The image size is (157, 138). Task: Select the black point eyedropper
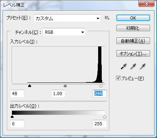click(x=124, y=66)
